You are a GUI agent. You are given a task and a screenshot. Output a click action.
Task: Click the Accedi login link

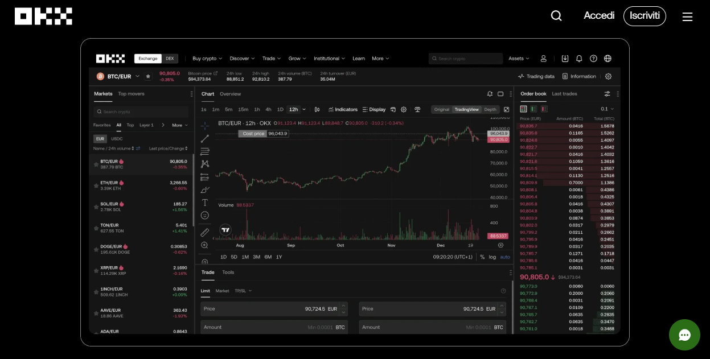coord(599,16)
